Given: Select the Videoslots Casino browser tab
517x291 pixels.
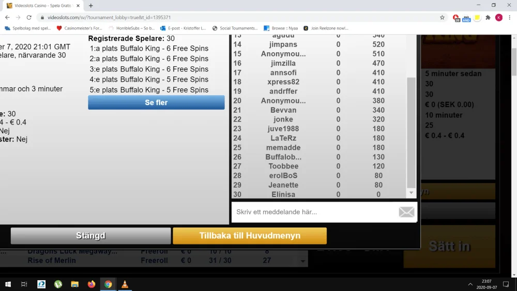Looking at the screenshot, I should [43, 6].
